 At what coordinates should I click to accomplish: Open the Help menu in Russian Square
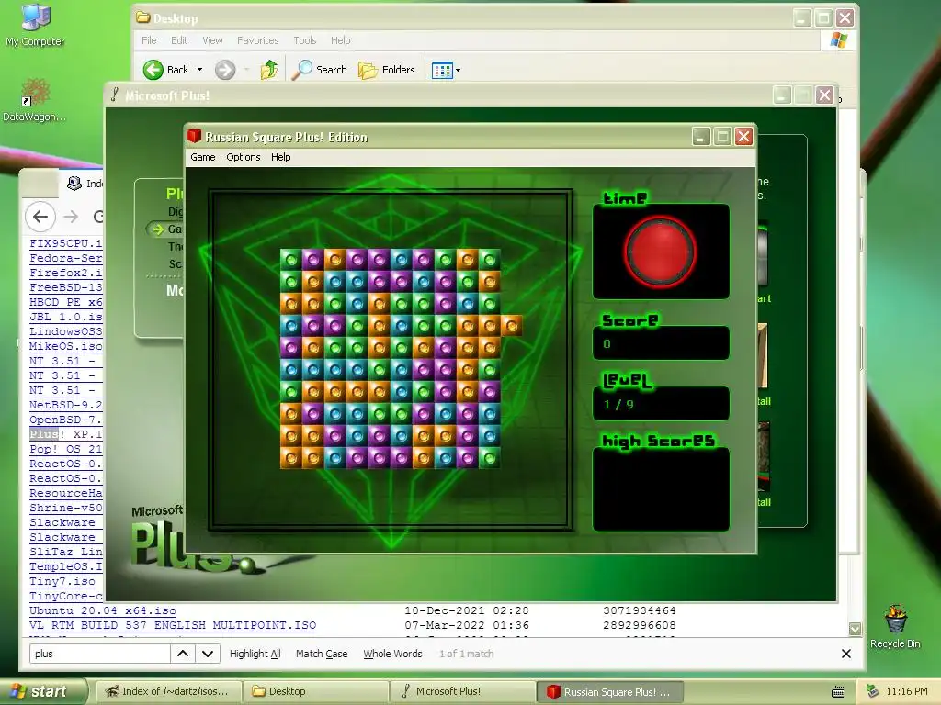point(281,157)
